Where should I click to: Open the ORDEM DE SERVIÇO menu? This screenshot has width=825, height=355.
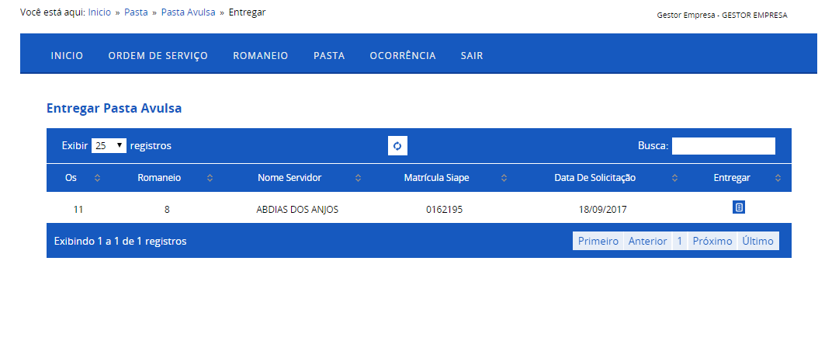tap(158, 55)
